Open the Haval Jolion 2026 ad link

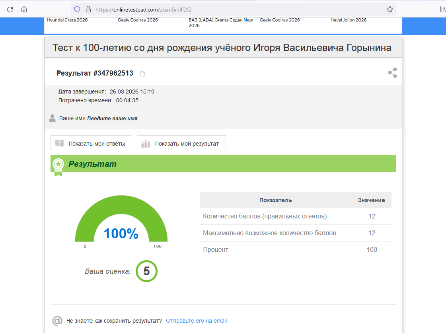click(348, 20)
